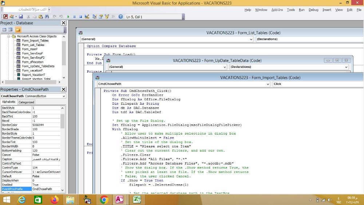Open the Window menu
Viewport: 364px width, 205px height.
[261, 10]
